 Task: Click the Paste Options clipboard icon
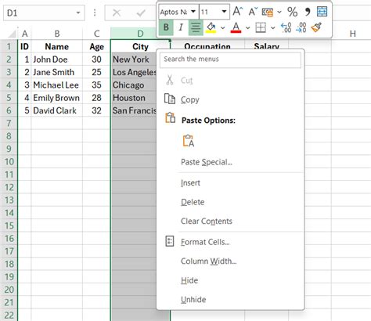pos(170,117)
